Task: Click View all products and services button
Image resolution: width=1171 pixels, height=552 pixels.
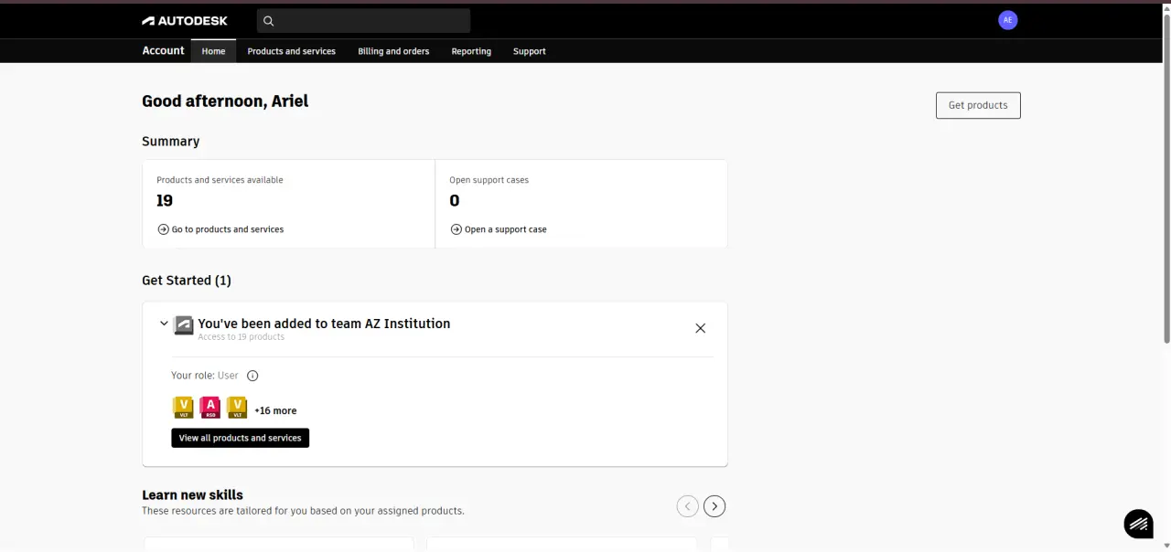Action: [240, 438]
